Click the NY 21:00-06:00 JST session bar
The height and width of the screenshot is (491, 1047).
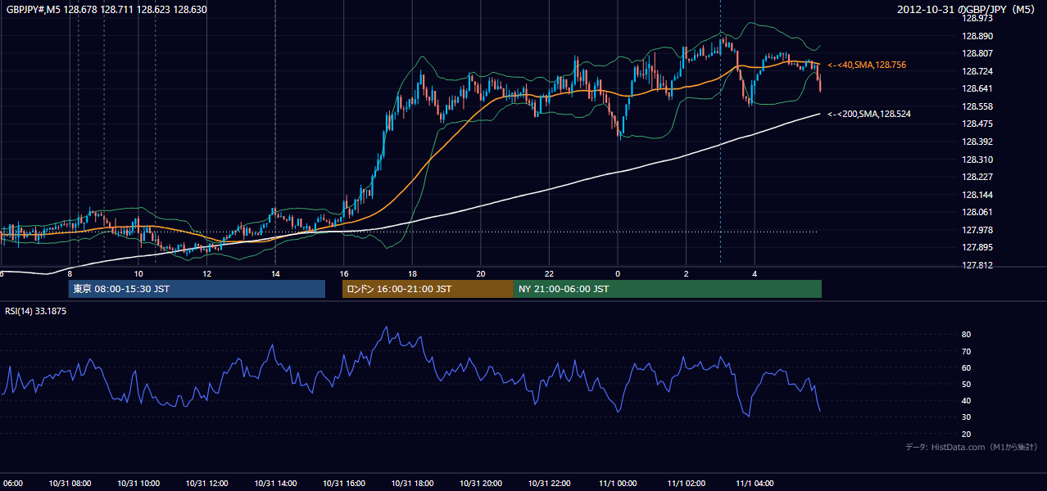click(668, 289)
